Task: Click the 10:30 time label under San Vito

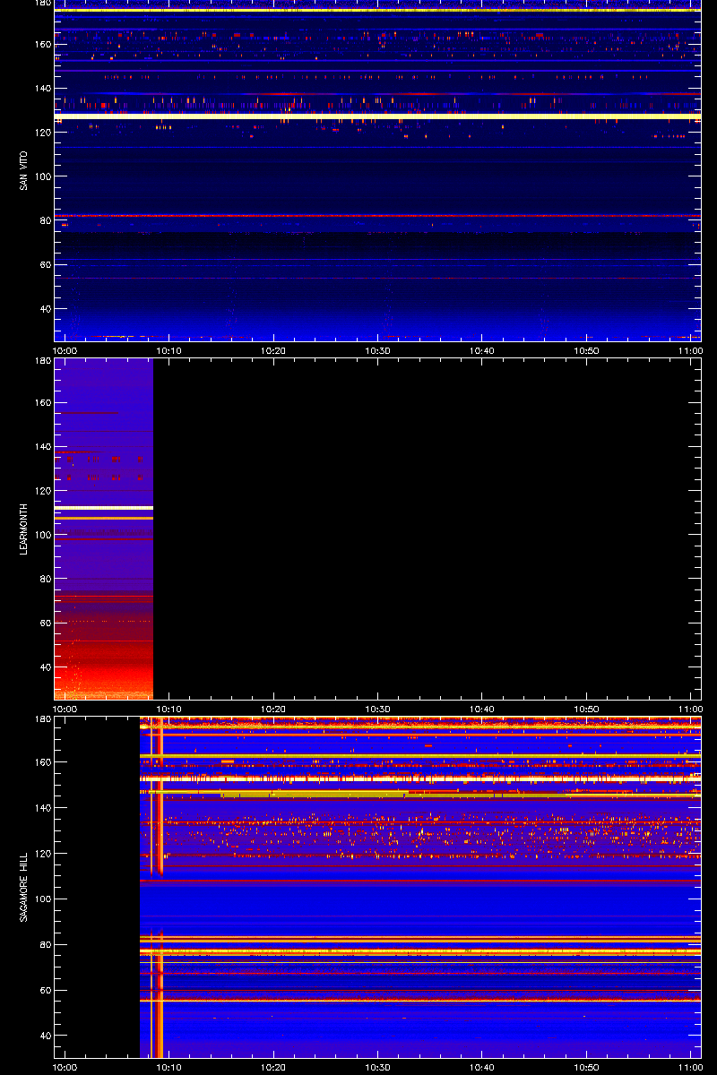Action: click(x=378, y=350)
